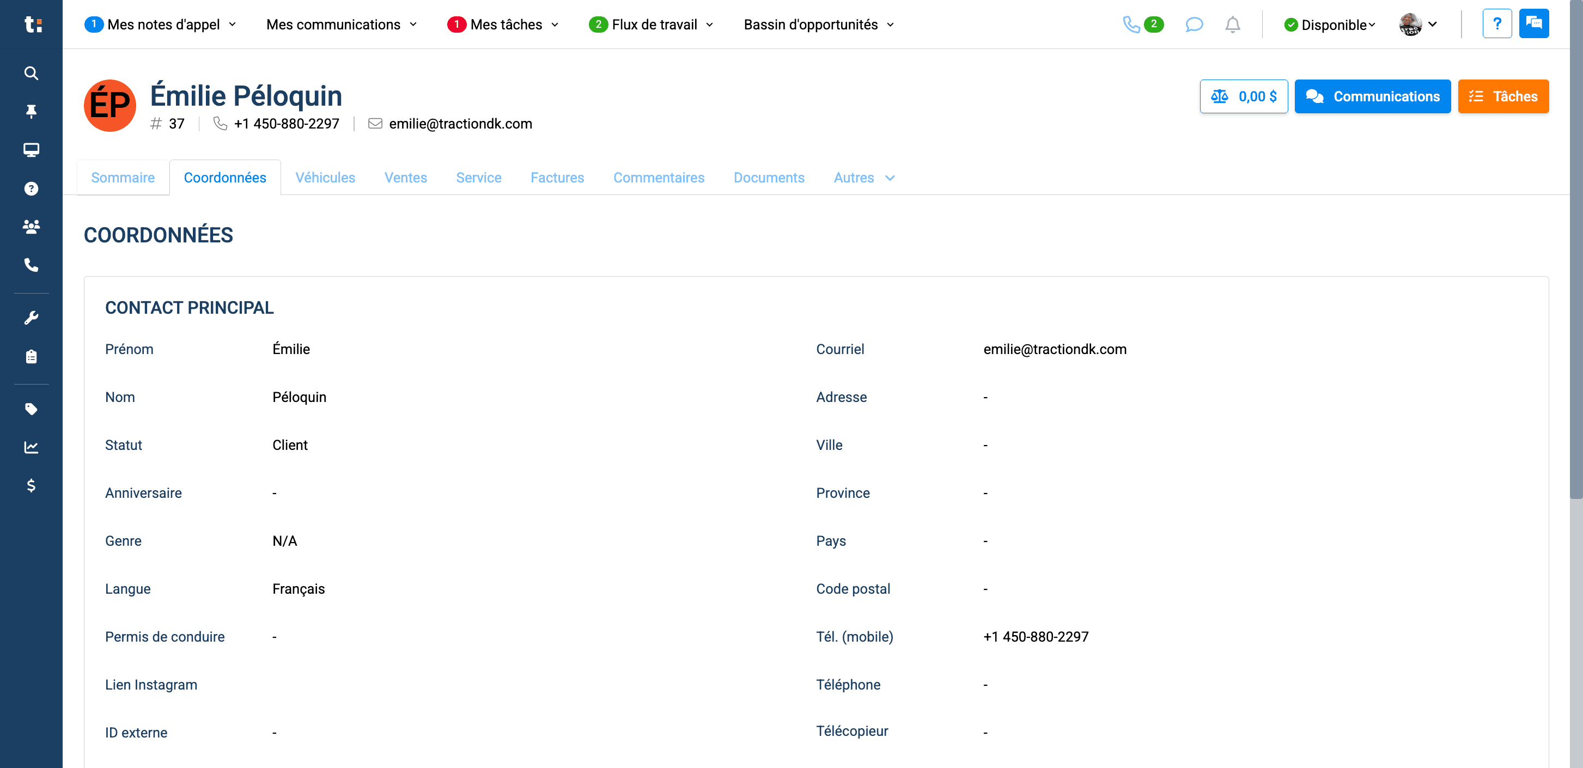Click the 0,00 $ balance button
This screenshot has width=1583, height=768.
click(x=1244, y=96)
